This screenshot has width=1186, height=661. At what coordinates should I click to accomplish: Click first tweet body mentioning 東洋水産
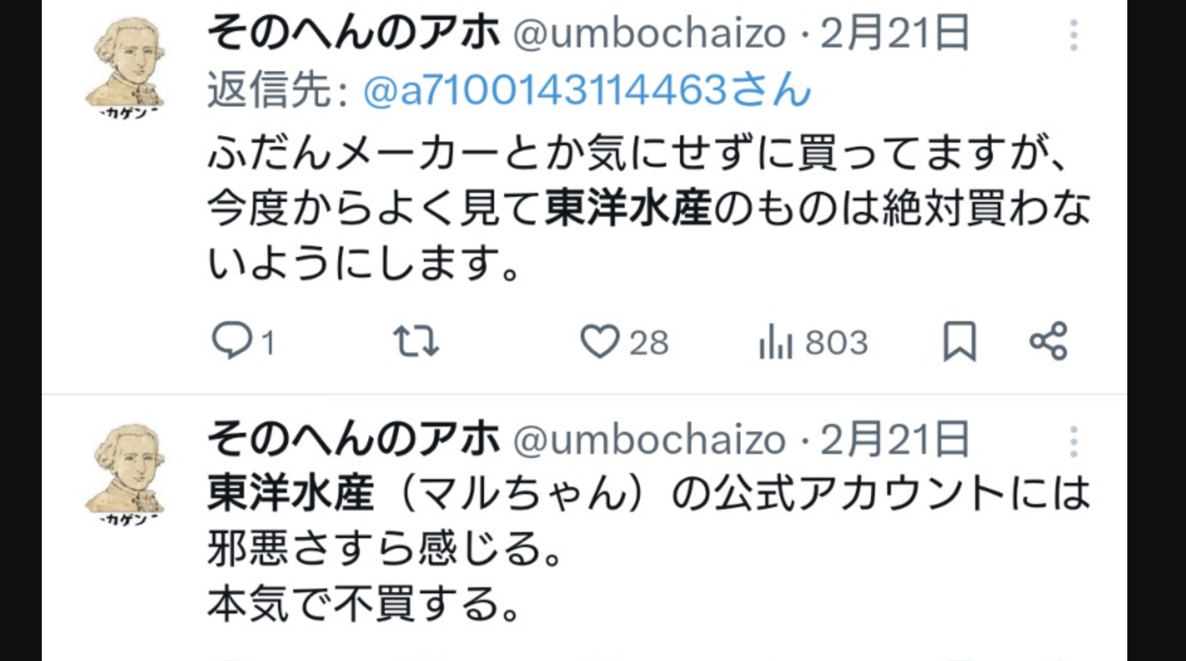649,209
